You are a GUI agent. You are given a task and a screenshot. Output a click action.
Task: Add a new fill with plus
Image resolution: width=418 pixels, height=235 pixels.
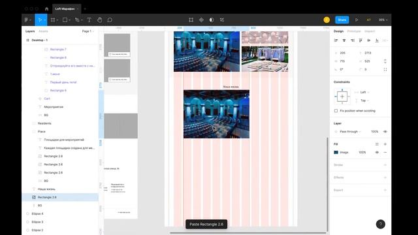(385, 144)
